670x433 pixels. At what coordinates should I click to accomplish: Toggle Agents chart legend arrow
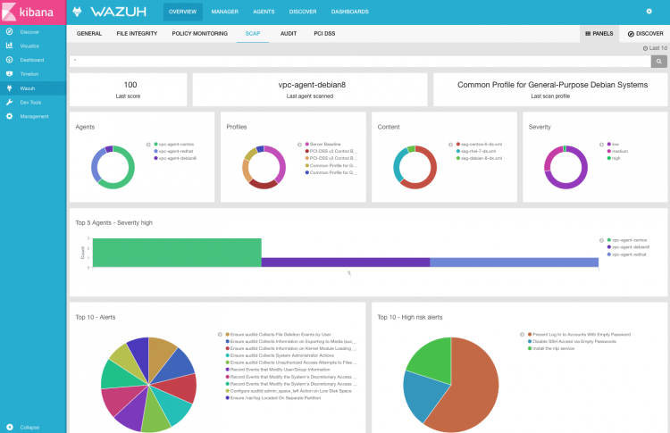[x=148, y=145]
